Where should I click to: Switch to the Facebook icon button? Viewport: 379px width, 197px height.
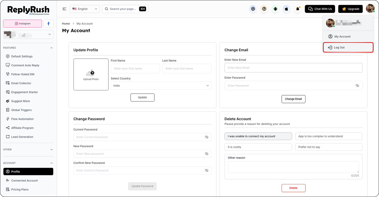pos(49,23)
